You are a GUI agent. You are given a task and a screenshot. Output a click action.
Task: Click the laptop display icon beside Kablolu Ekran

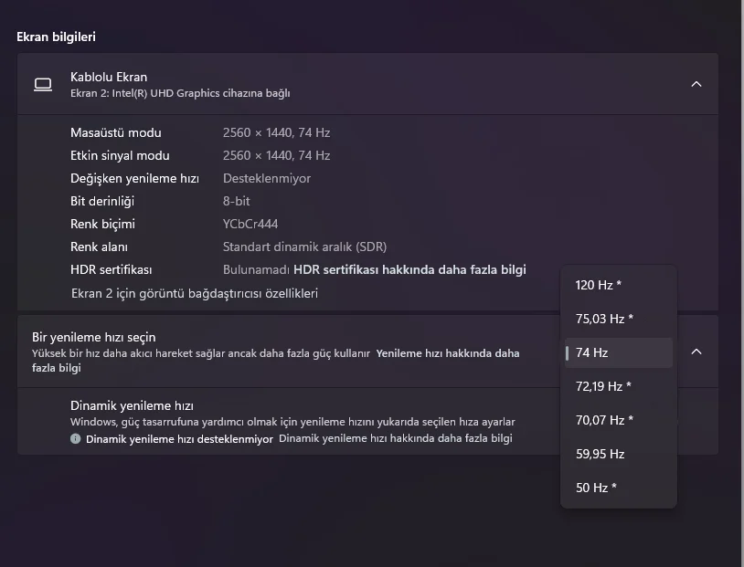[43, 84]
